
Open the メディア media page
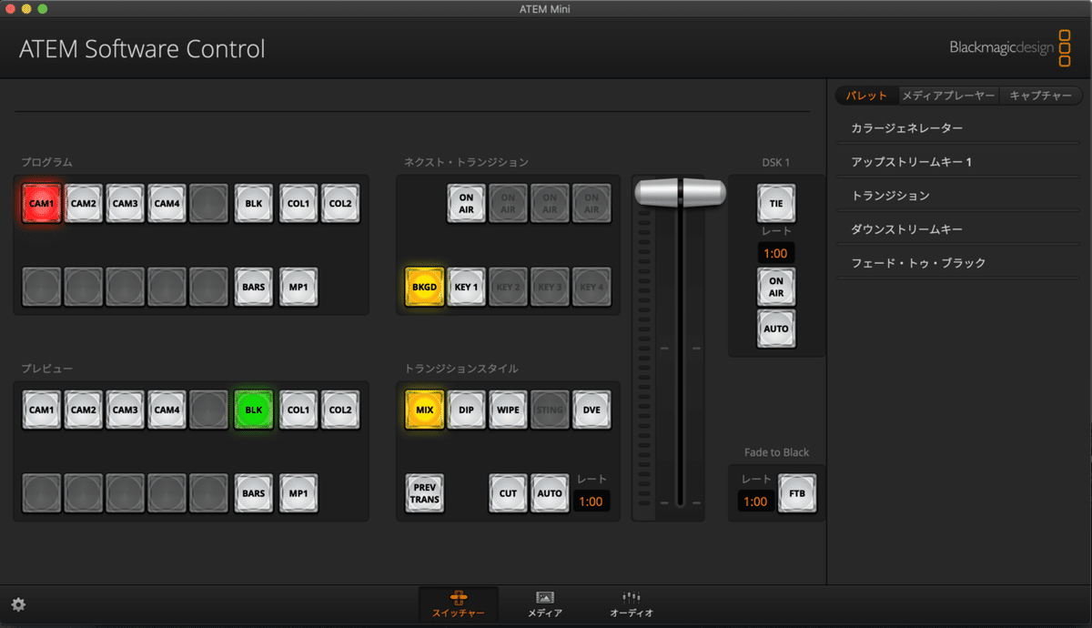tap(545, 604)
